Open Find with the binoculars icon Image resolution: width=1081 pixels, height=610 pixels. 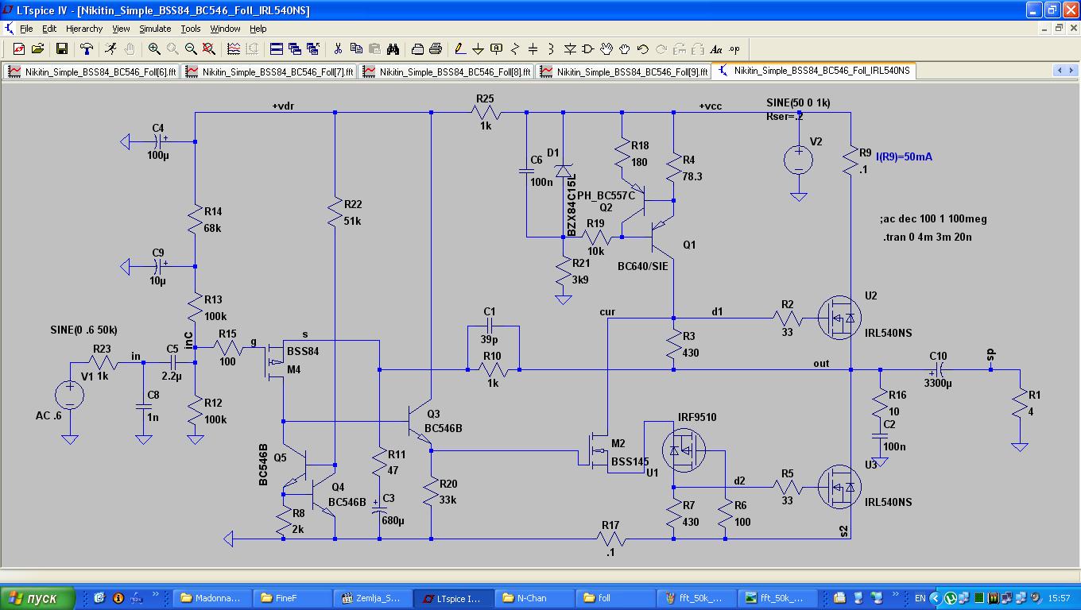pos(393,49)
